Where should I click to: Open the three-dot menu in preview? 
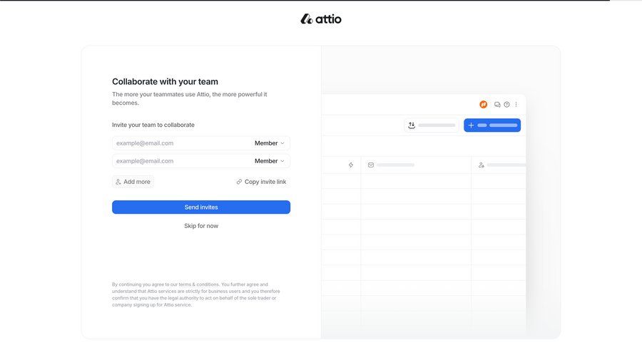[516, 104]
